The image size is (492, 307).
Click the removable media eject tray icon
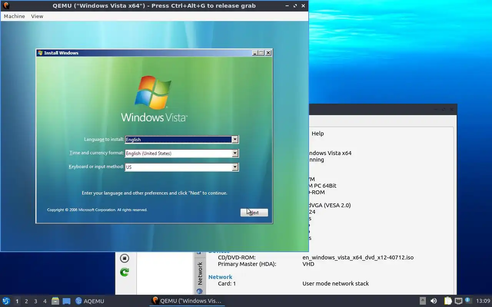click(x=422, y=301)
